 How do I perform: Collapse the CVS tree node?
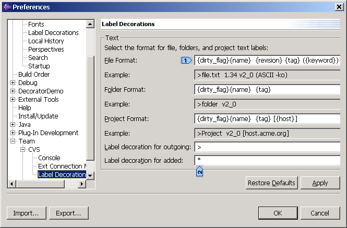pyautogui.click(x=23, y=149)
